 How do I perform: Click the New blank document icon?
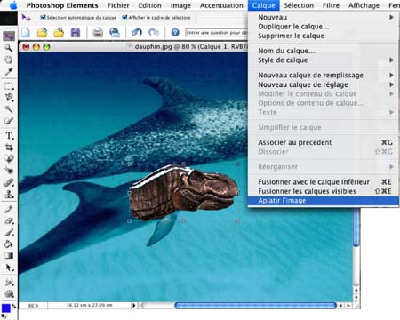(26, 32)
